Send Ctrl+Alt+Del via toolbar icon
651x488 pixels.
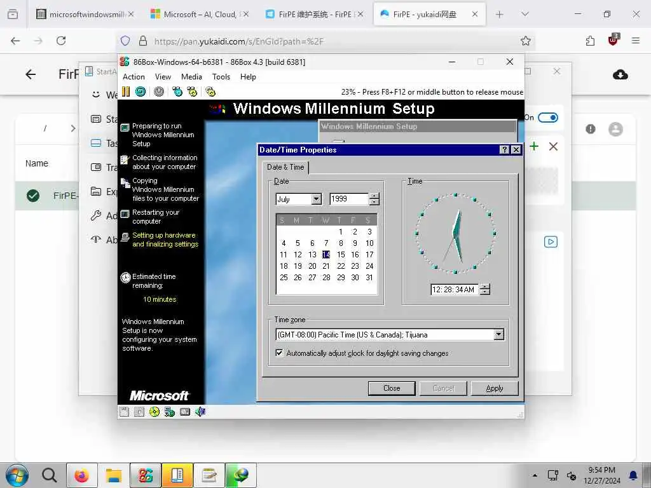177,91
